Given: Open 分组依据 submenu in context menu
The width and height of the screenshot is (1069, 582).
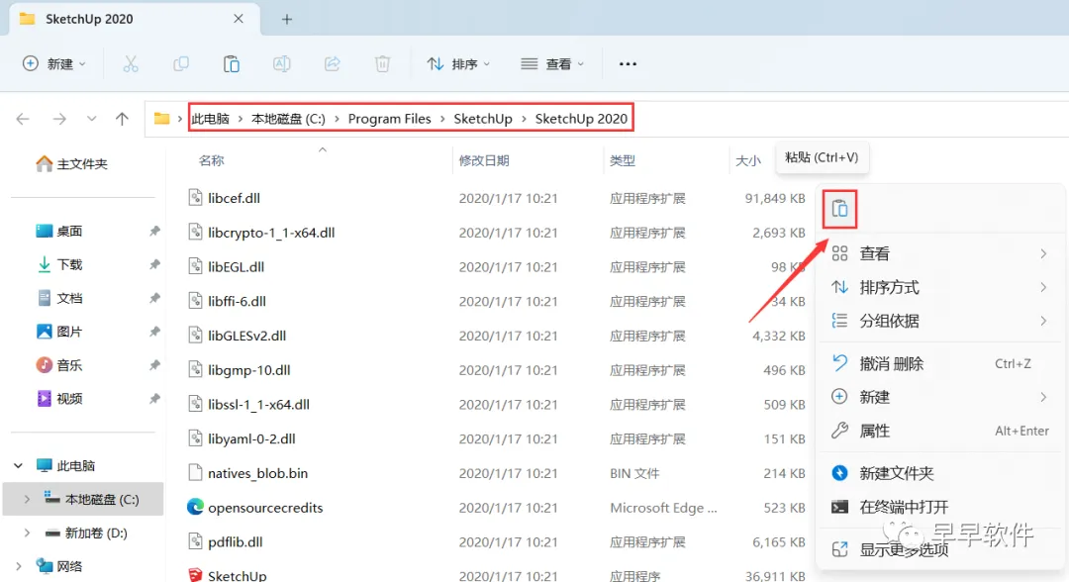Looking at the screenshot, I should (x=939, y=321).
